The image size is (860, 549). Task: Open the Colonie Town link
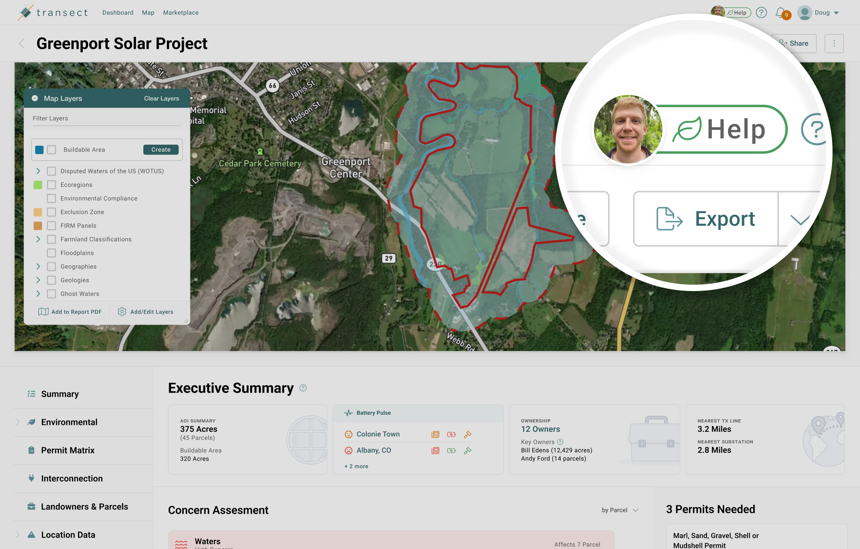pyautogui.click(x=378, y=434)
